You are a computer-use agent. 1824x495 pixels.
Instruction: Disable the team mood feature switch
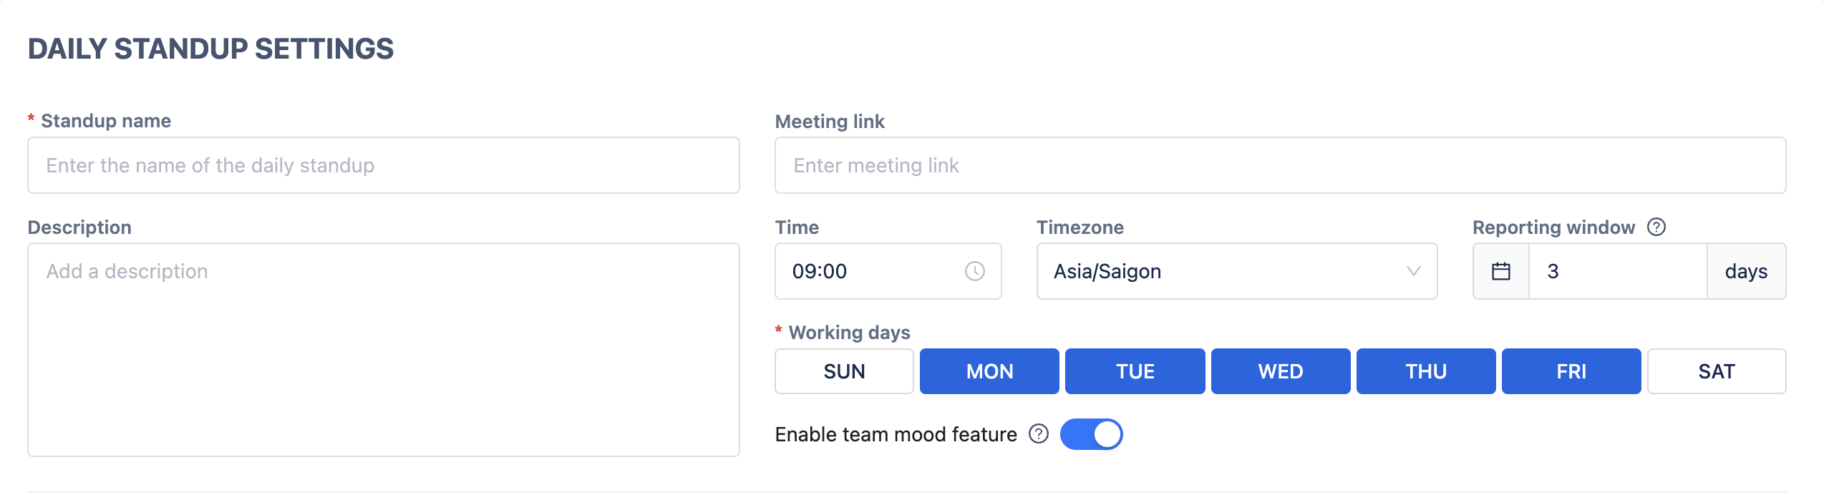(x=1091, y=434)
